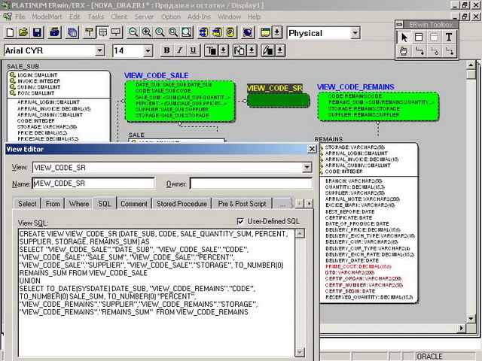Open the Add-Ins menu
The image size is (482, 361).
199,17
